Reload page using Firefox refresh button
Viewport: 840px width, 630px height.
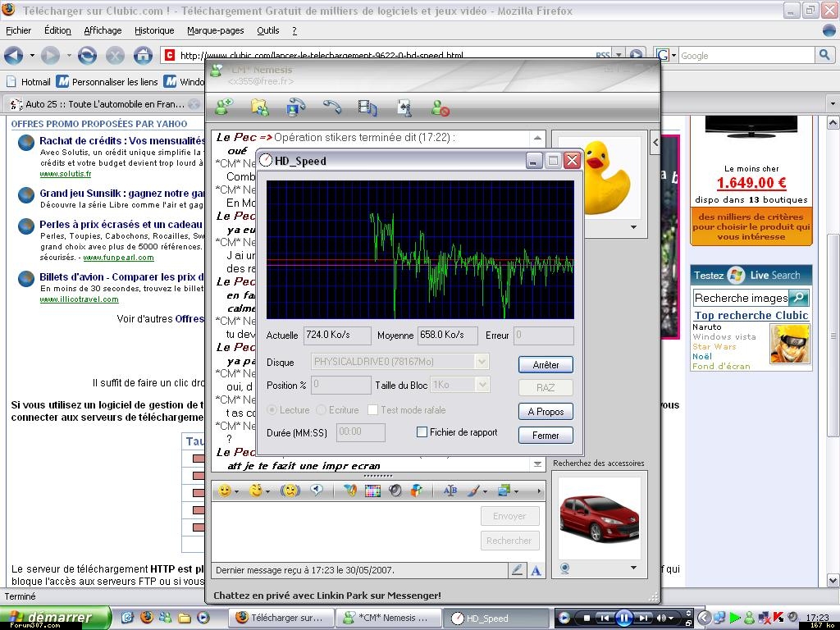[x=88, y=56]
